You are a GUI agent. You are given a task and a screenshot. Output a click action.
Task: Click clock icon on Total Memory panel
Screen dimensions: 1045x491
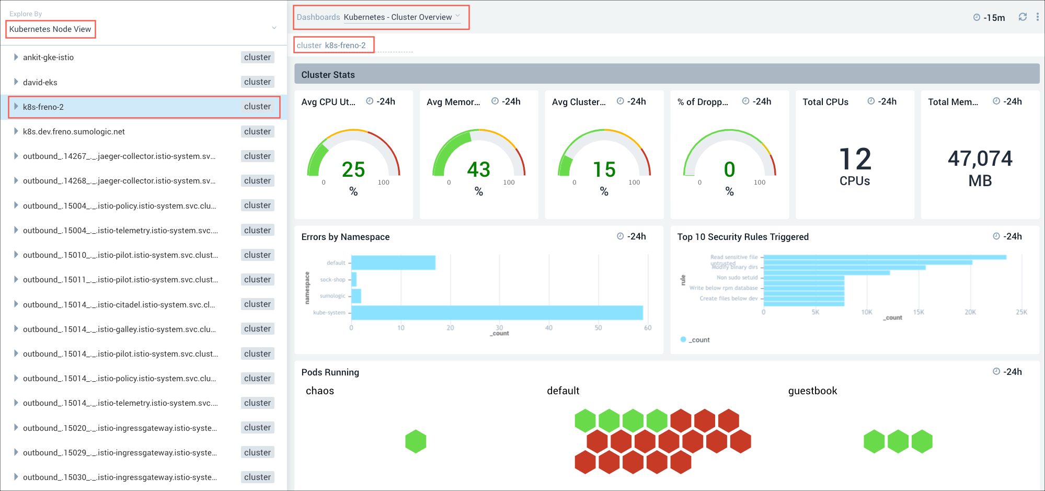(996, 101)
